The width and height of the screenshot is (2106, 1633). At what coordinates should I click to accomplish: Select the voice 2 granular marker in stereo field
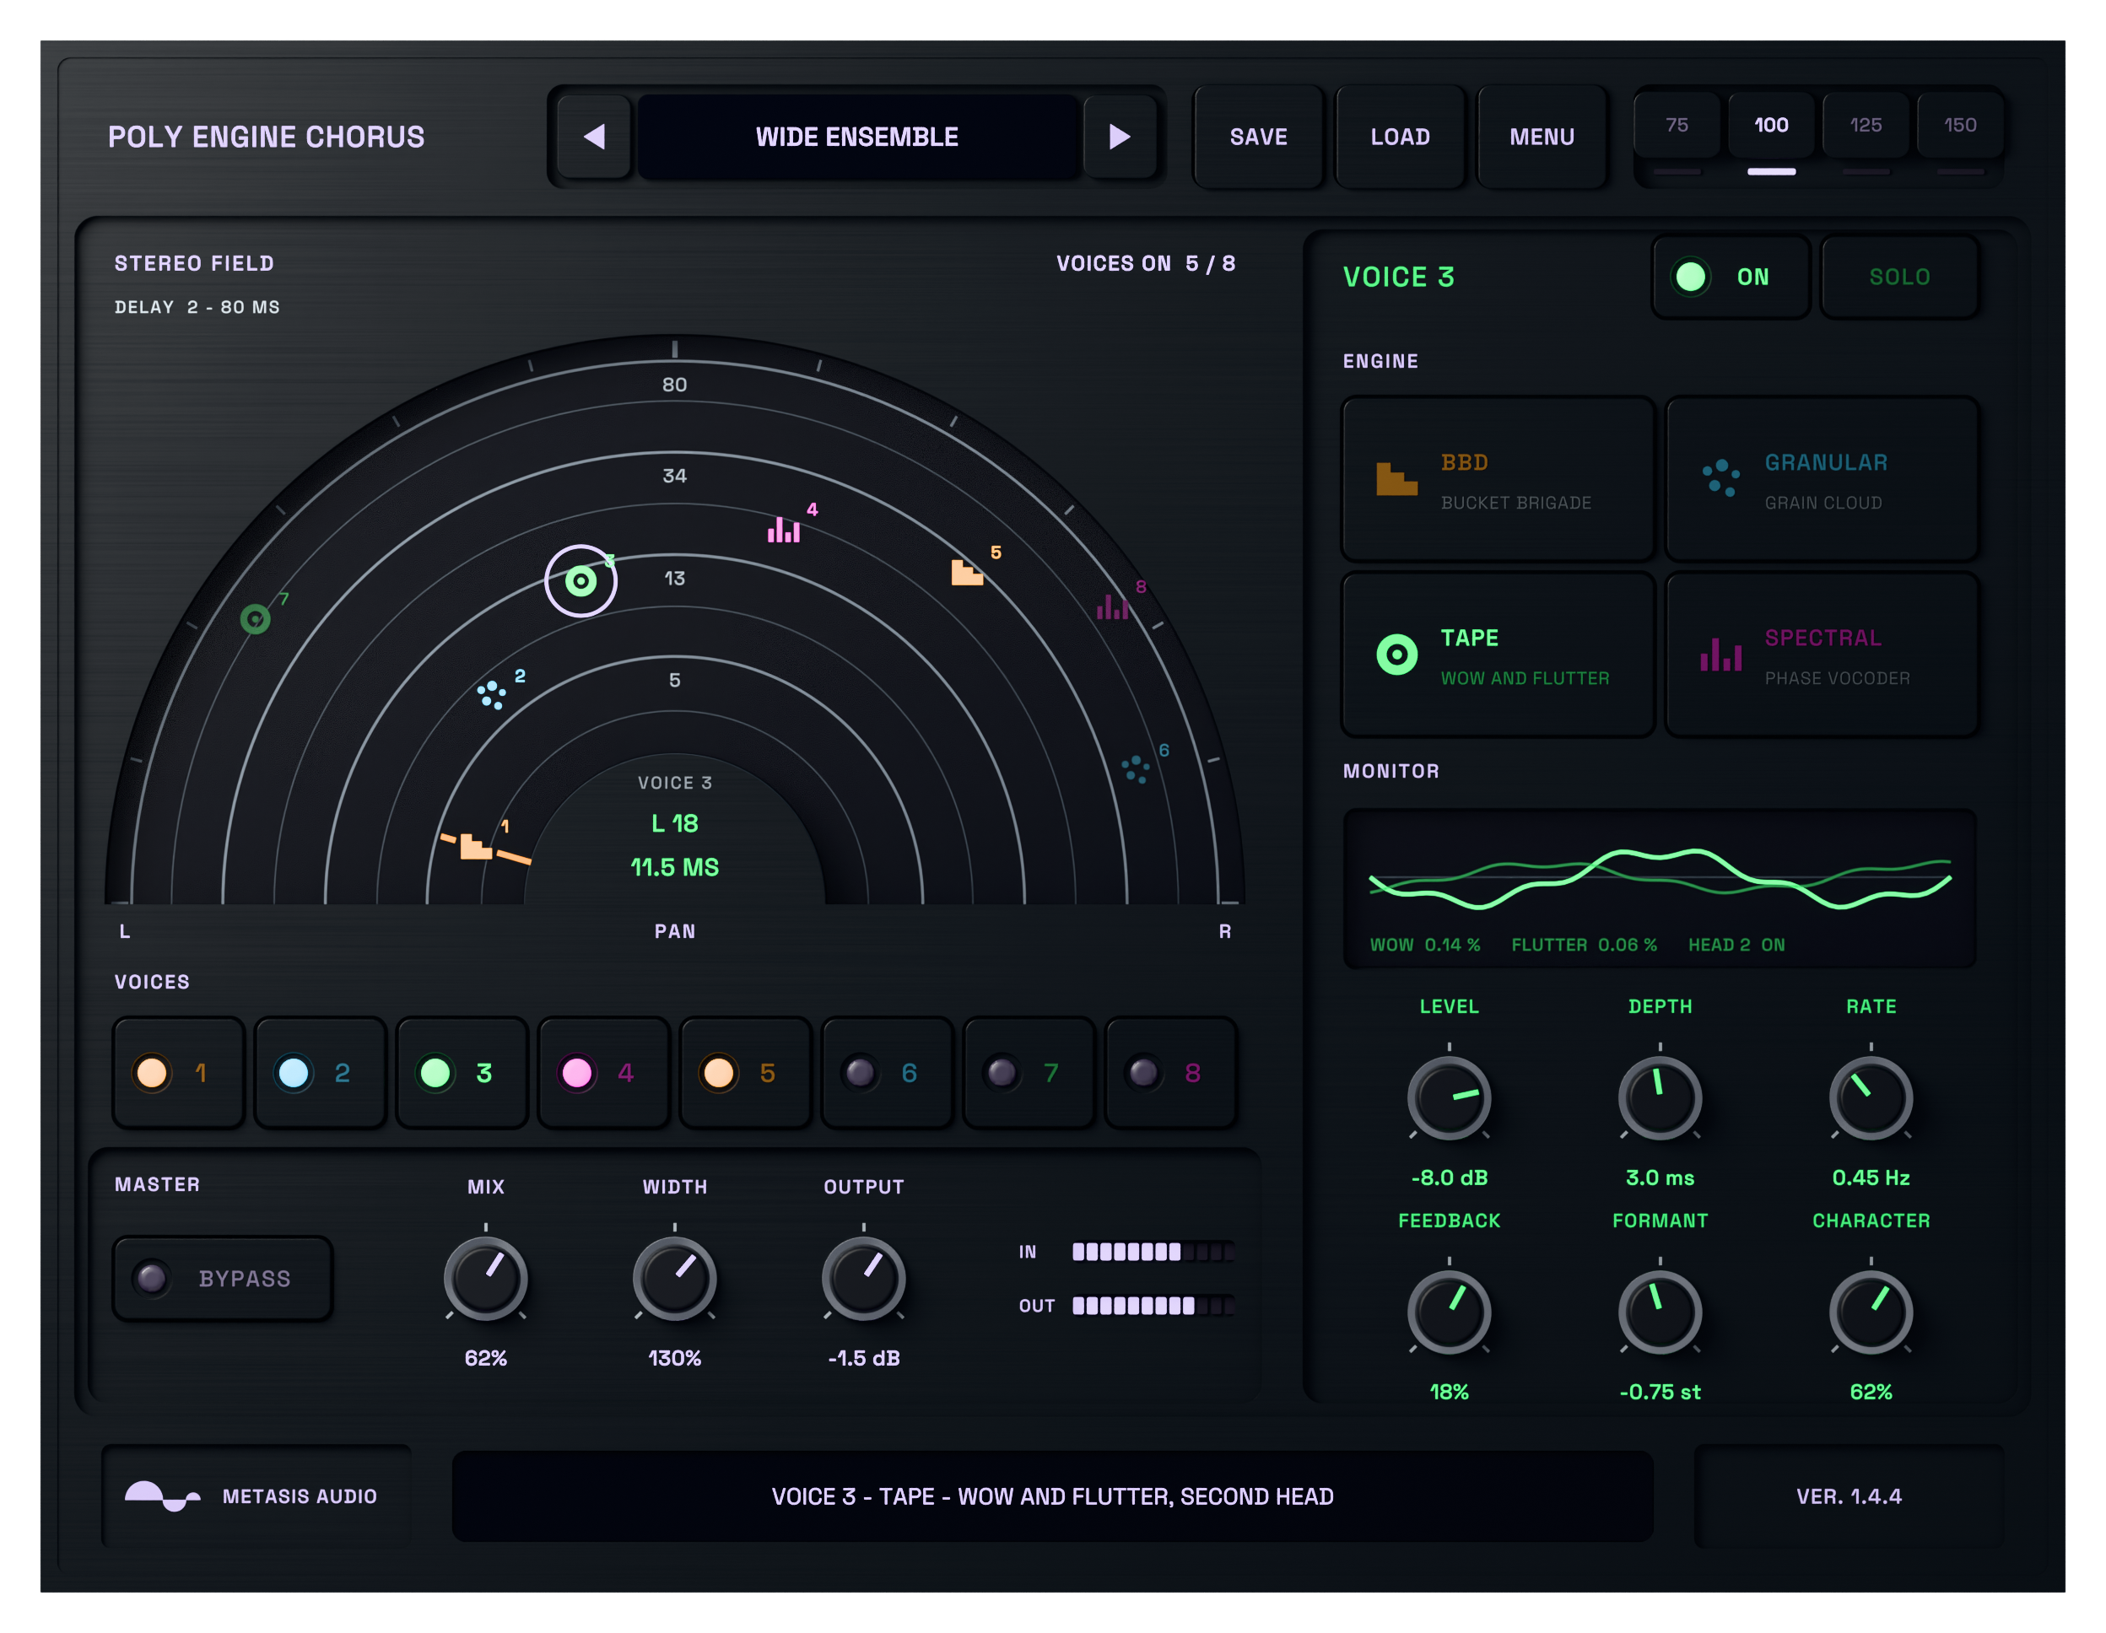(x=492, y=694)
